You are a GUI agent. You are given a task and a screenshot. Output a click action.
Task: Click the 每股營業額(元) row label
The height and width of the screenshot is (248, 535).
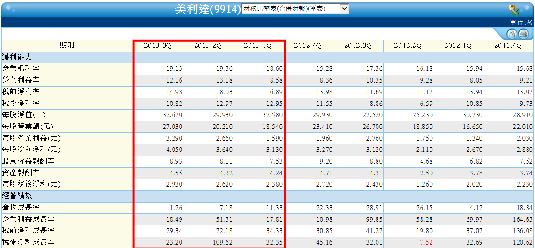pyautogui.click(x=28, y=127)
